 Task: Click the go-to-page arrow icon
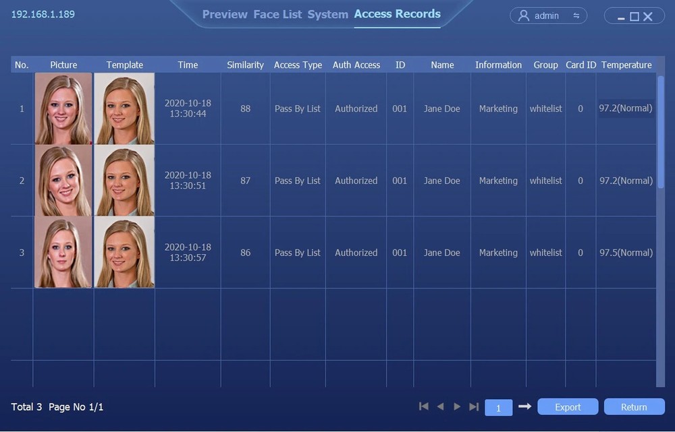(x=524, y=406)
